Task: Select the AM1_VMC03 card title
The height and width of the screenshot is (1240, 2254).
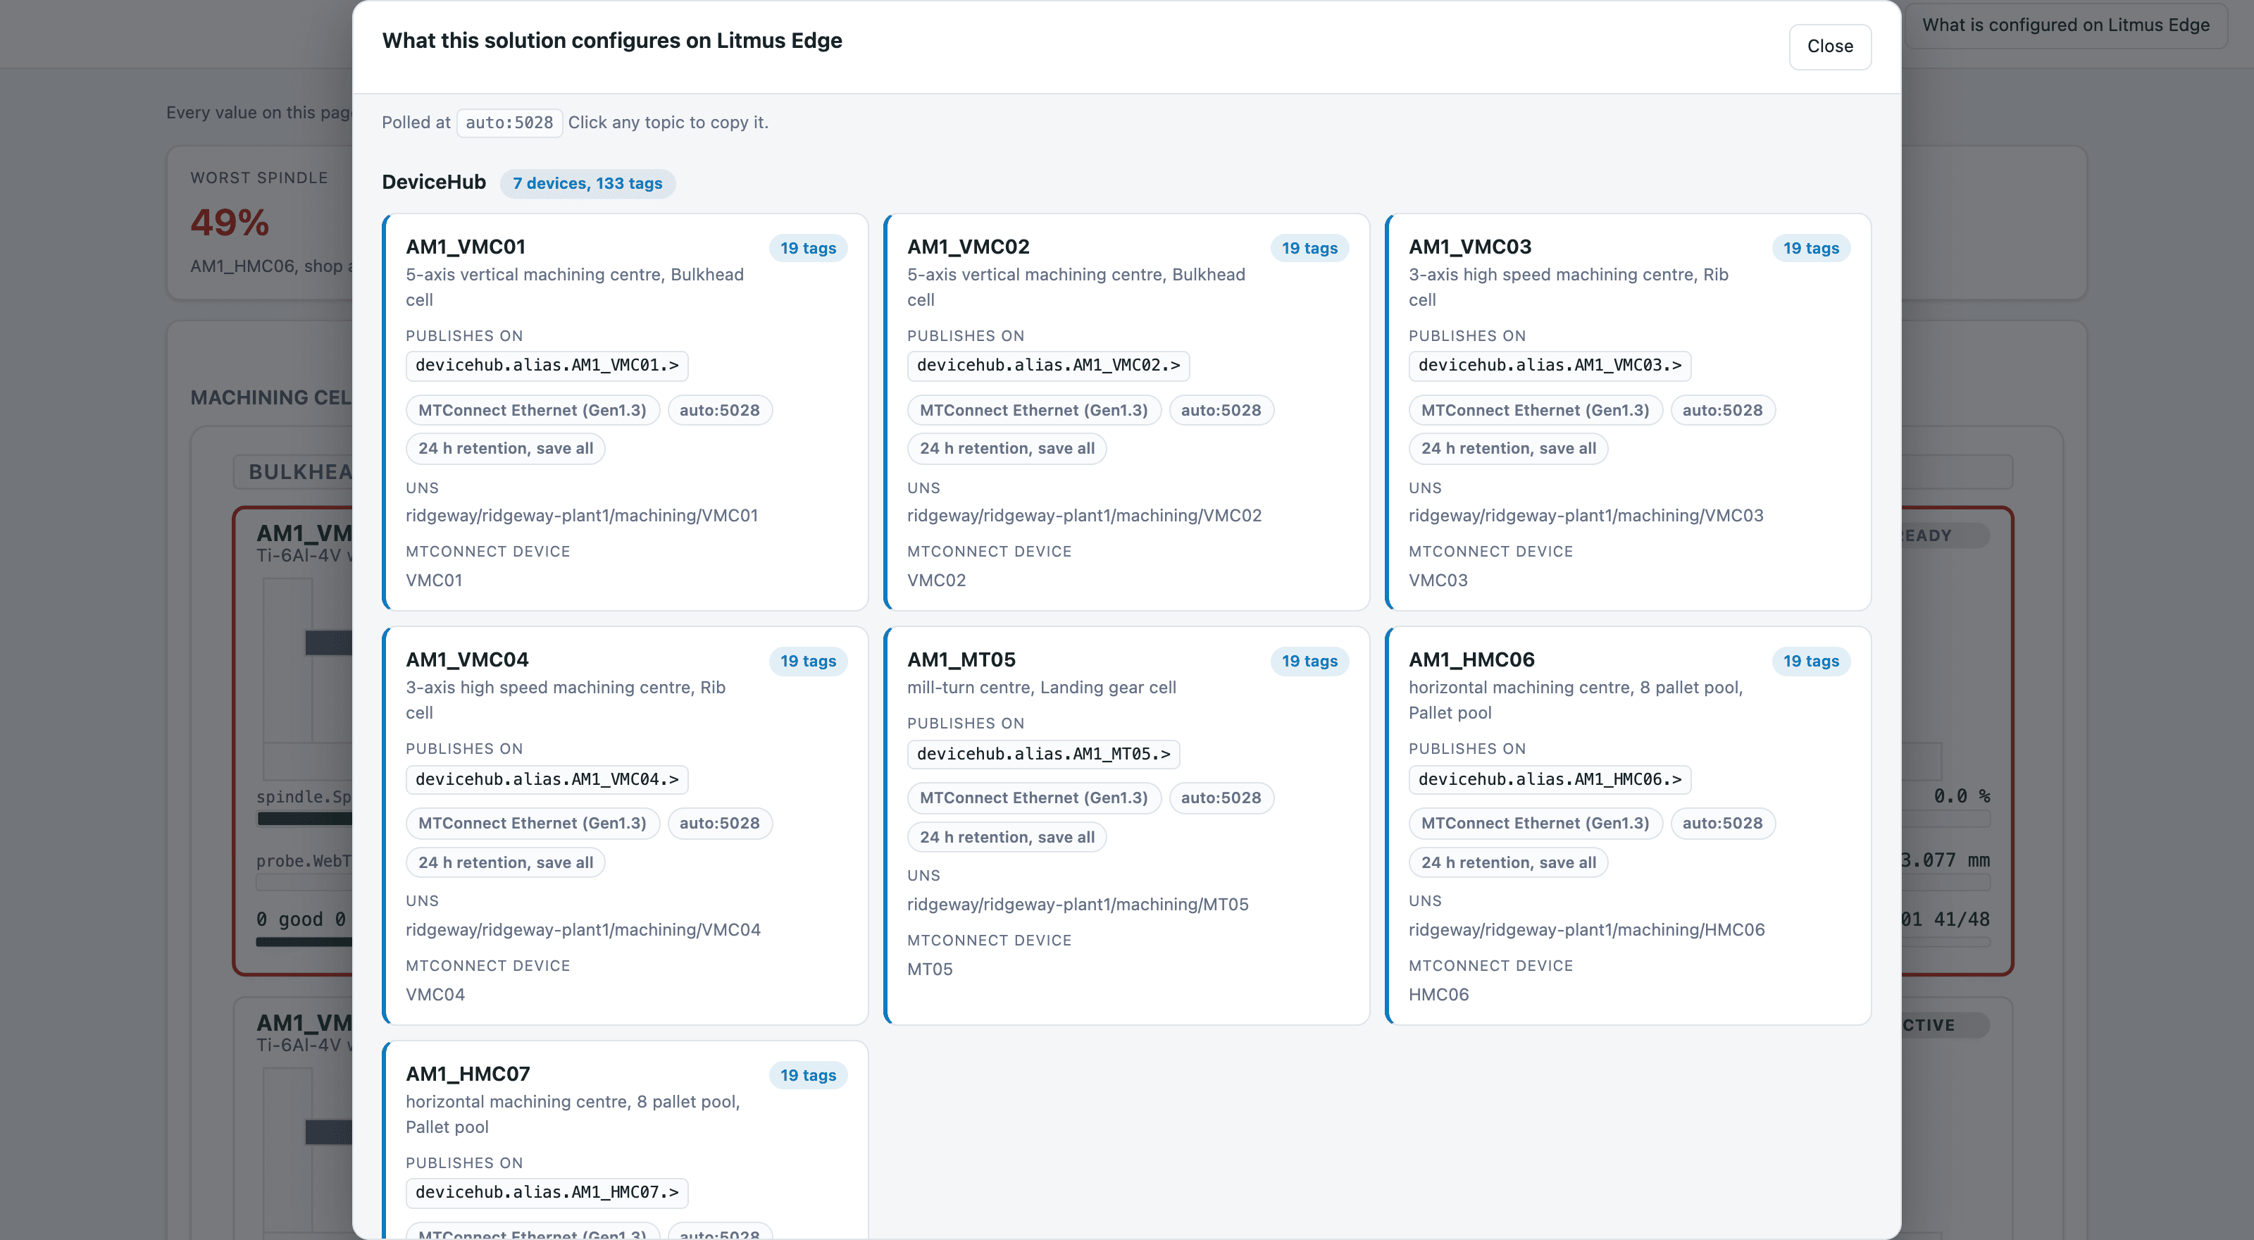Action: click(x=1470, y=247)
